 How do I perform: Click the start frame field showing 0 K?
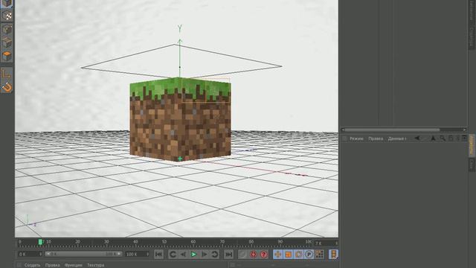30,254
